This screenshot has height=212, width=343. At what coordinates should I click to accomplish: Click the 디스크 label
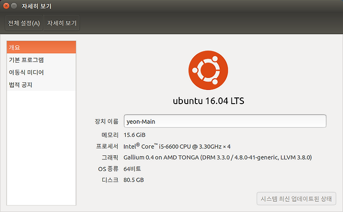pos(110,180)
